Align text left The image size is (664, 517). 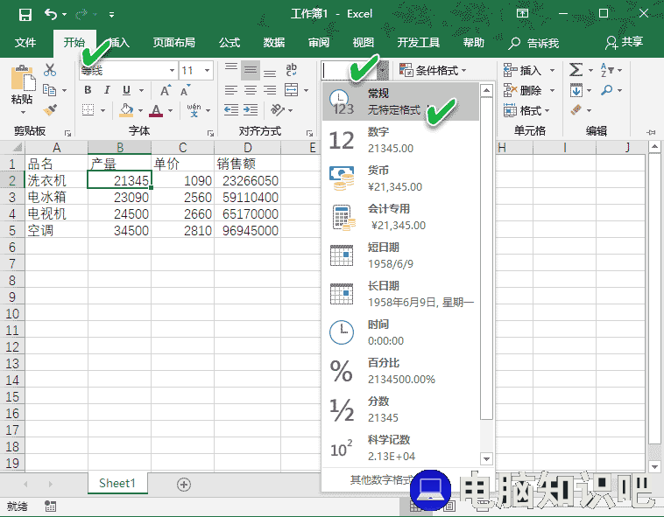click(x=231, y=90)
